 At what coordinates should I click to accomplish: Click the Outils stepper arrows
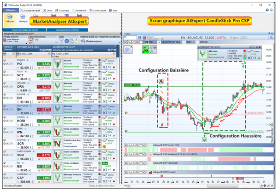tap(77, 41)
